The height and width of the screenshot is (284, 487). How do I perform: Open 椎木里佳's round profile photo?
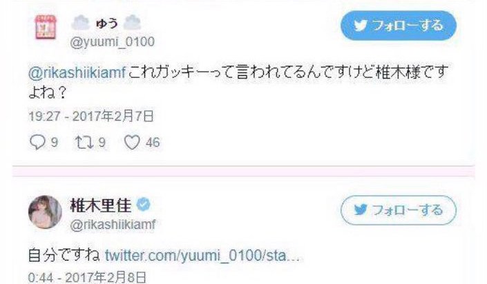[x=45, y=212]
